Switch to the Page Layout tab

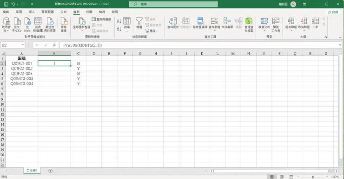(x=47, y=12)
